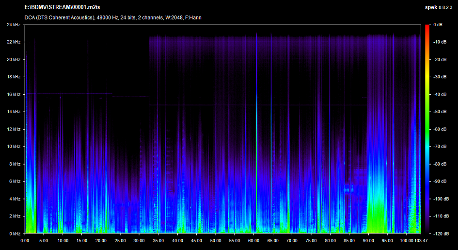Click the DCA codec info line
Viewport: 458px width, 250px height.
(x=113, y=17)
